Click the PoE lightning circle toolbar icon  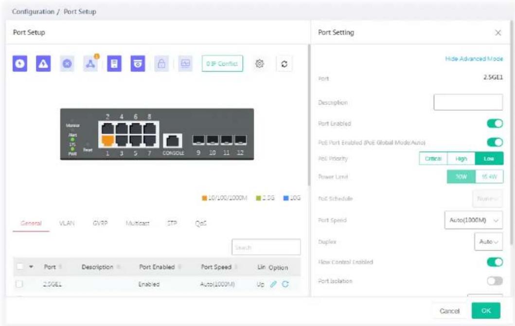tap(20, 64)
